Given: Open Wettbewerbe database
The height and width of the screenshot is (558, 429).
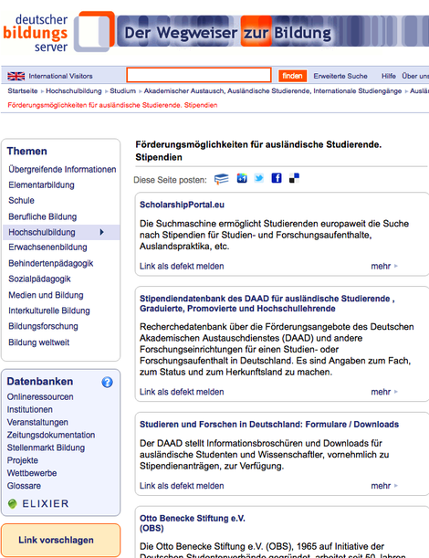Looking at the screenshot, I should (32, 473).
